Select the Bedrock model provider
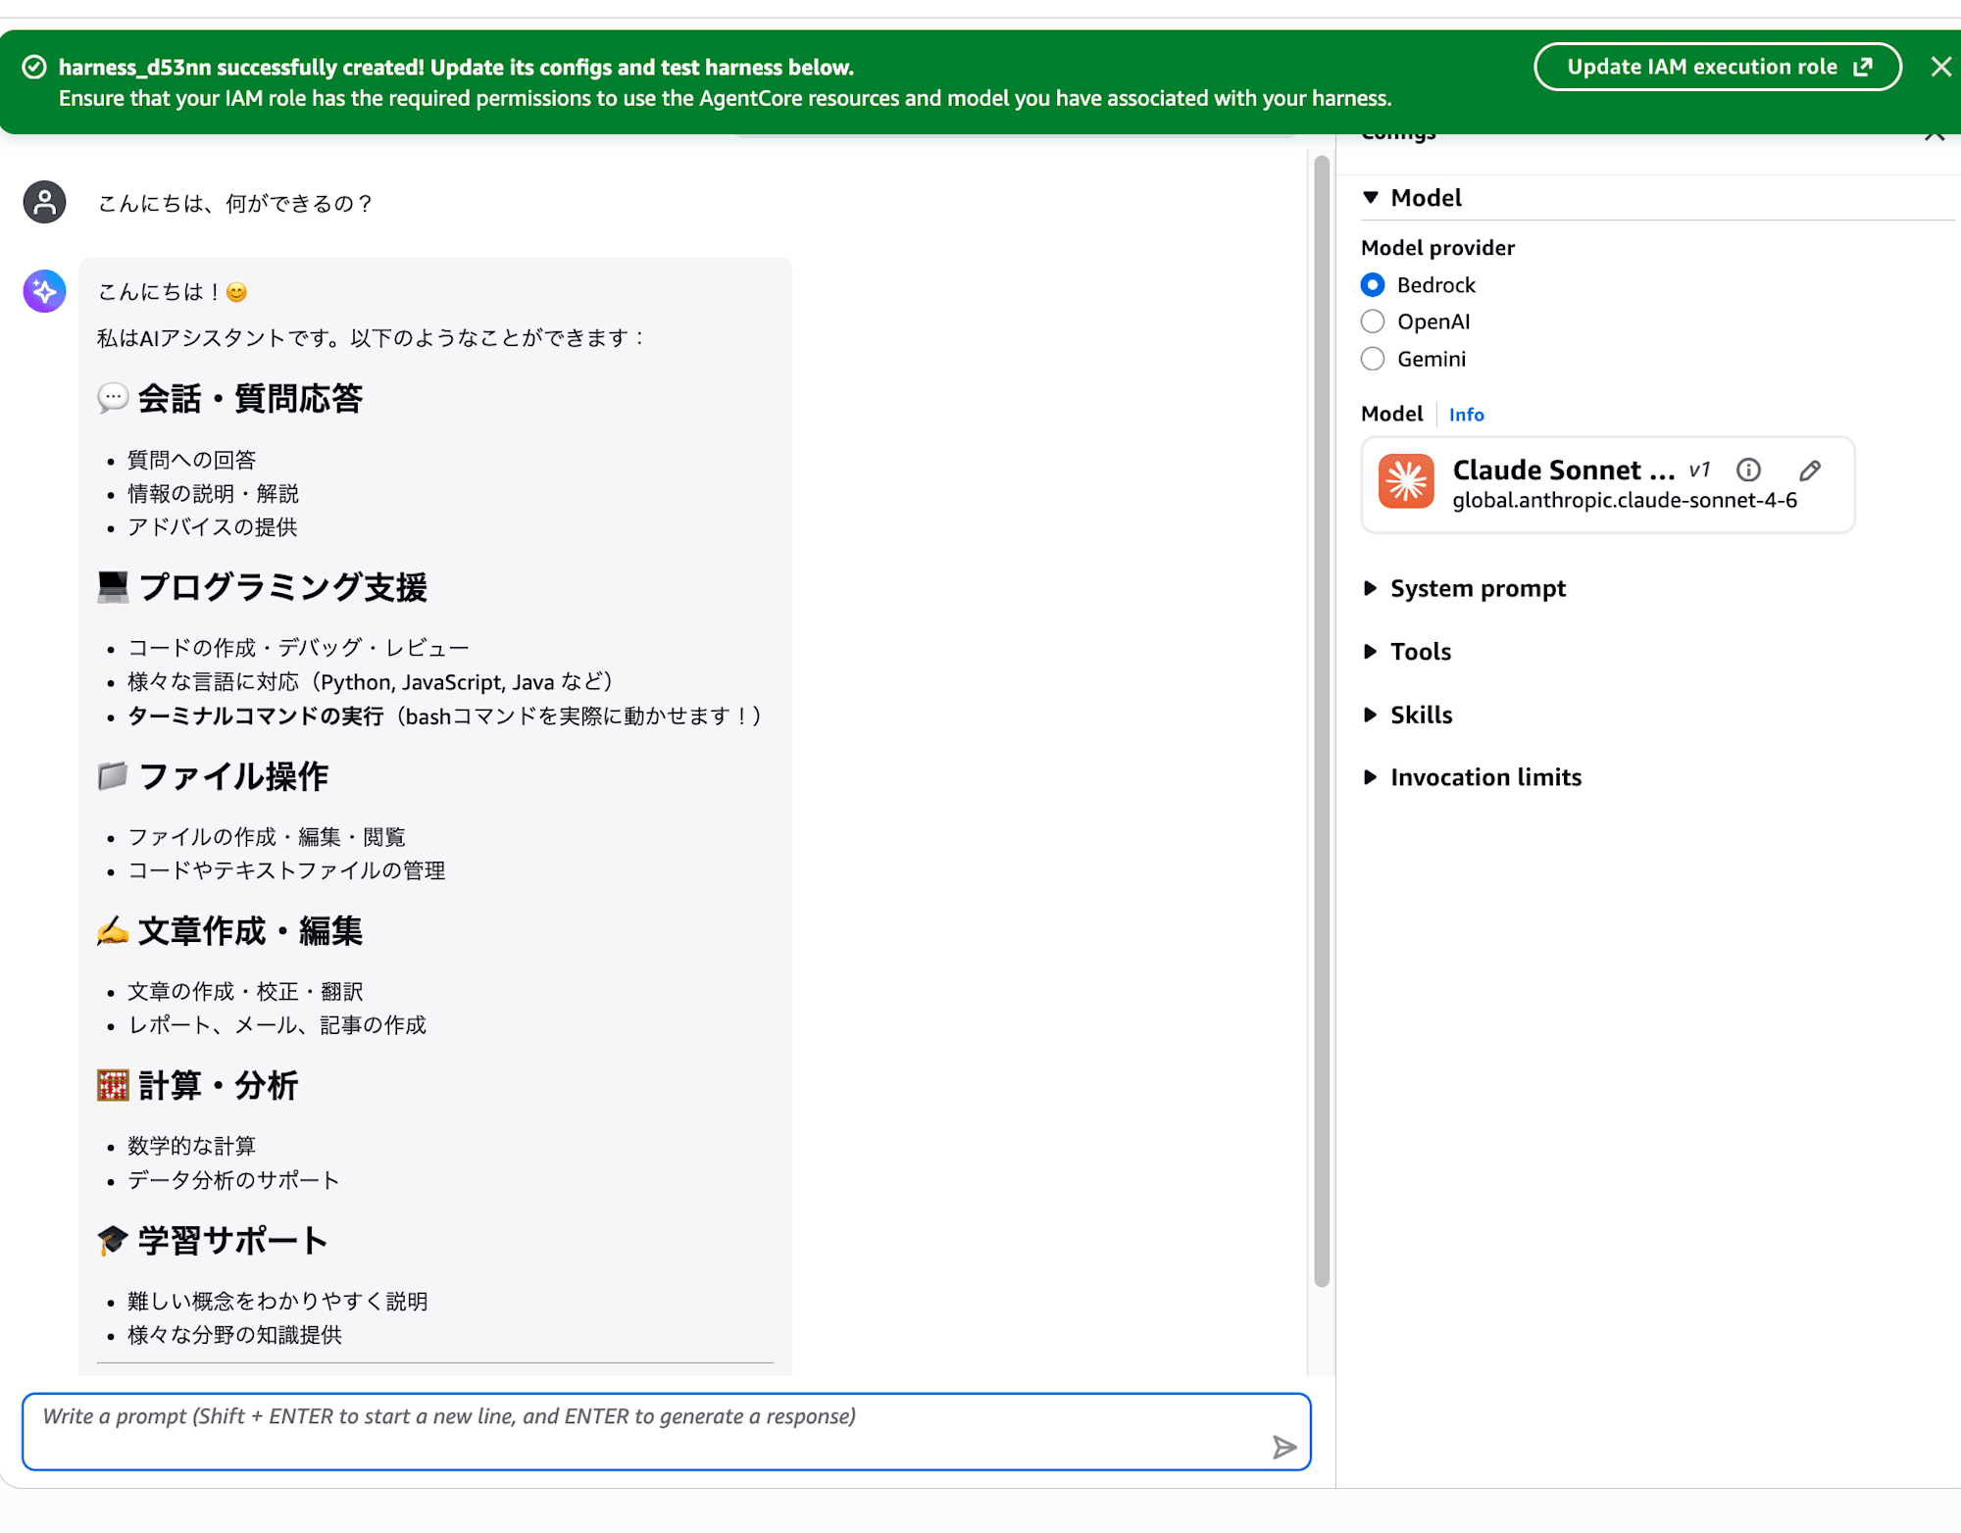 (x=1373, y=285)
